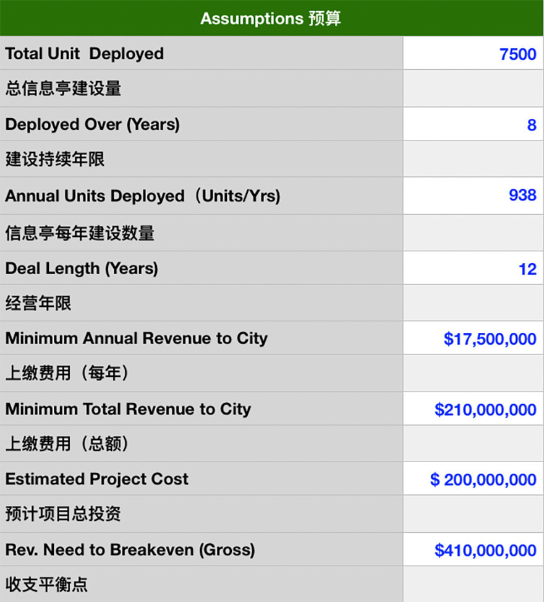The width and height of the screenshot is (544, 602).
Task: Select the '收支平衡点' label cell
Action: coord(202,584)
